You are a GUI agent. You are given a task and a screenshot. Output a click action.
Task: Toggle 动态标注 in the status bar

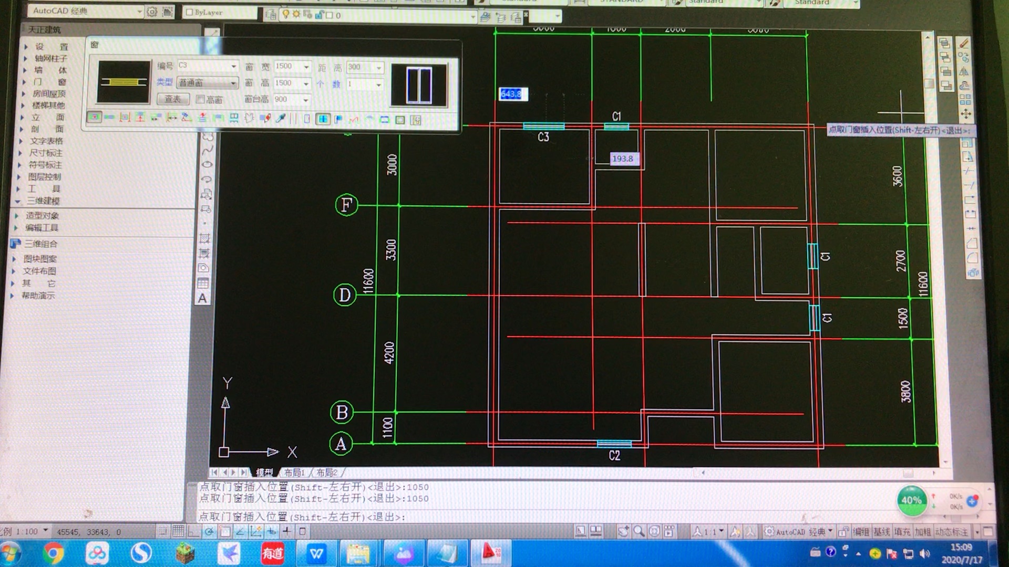click(951, 532)
